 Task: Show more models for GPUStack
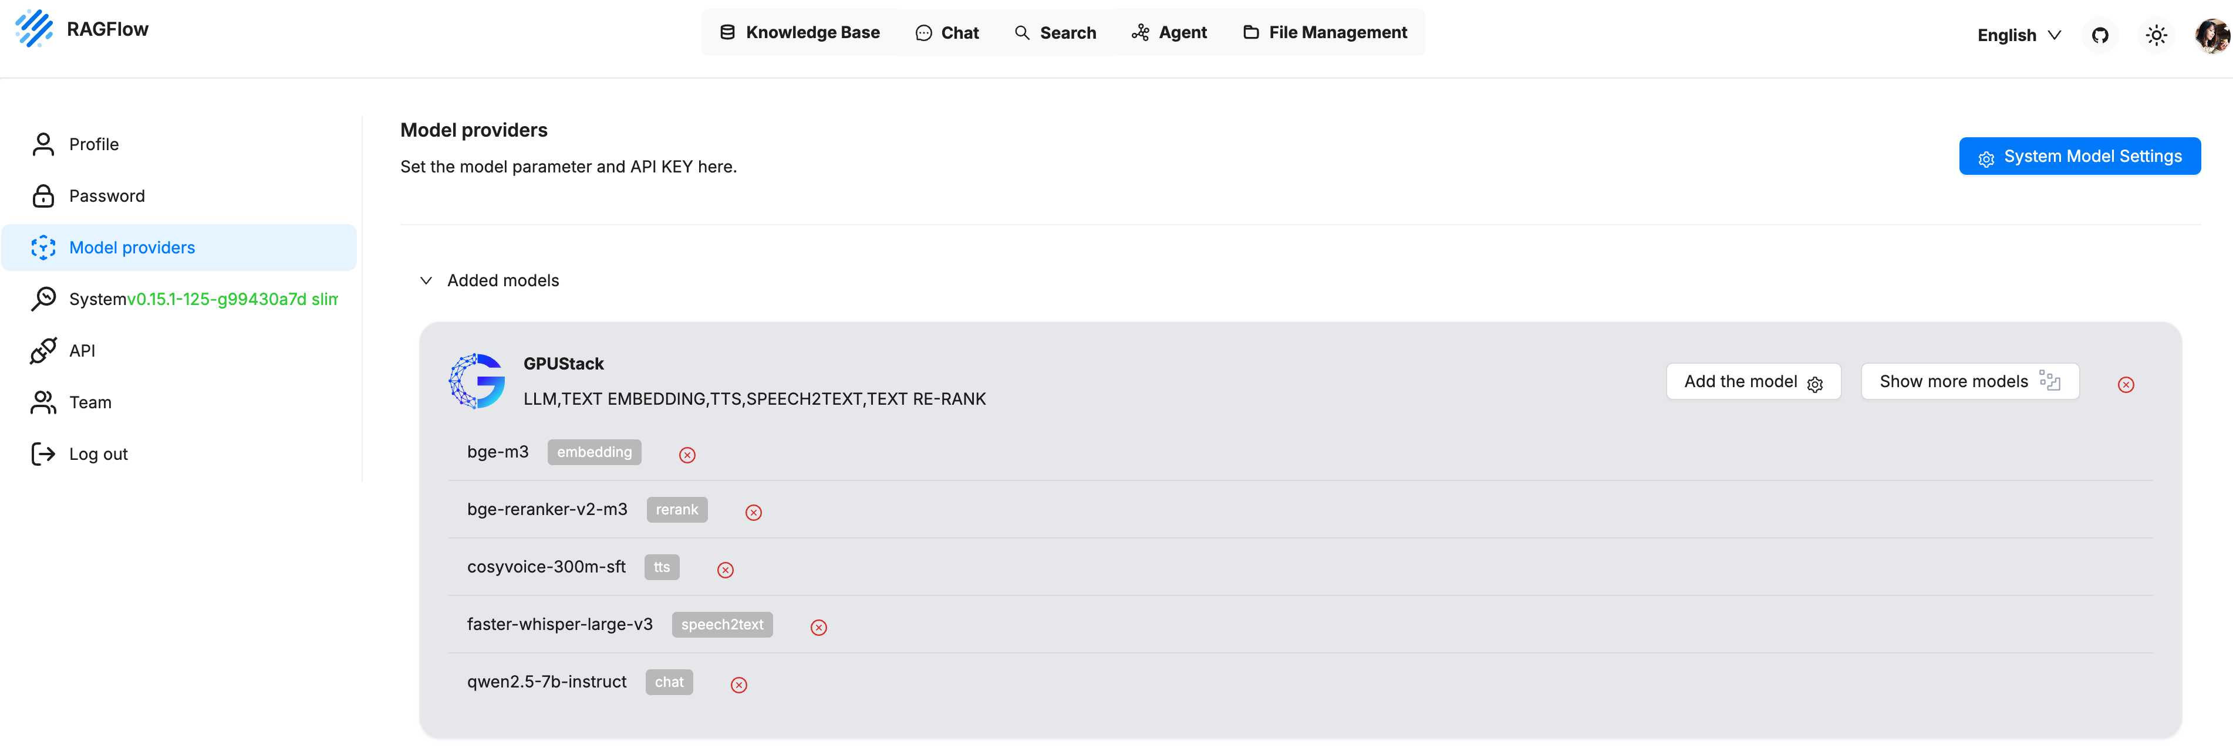(x=1969, y=382)
